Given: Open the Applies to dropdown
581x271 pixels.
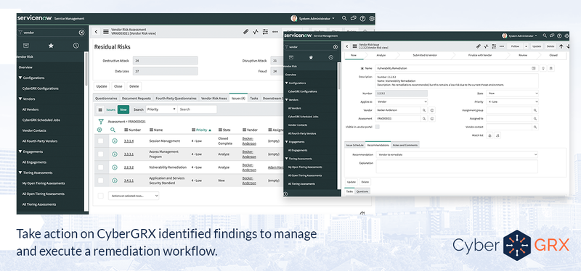Looking at the screenshot, I should point(402,101).
